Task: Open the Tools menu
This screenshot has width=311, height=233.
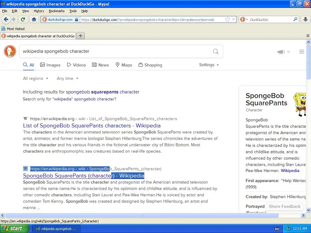Action: [73, 11]
